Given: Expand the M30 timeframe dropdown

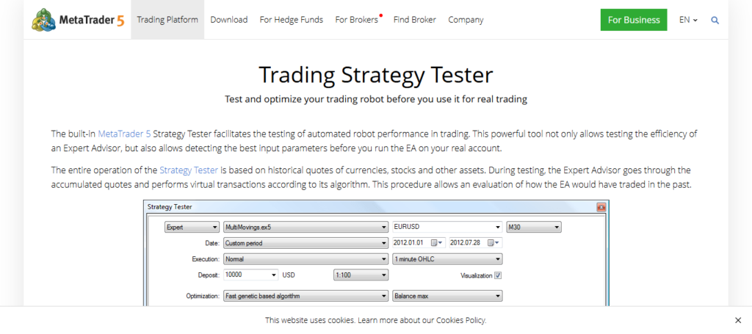Looking at the screenshot, I should pos(534,227).
